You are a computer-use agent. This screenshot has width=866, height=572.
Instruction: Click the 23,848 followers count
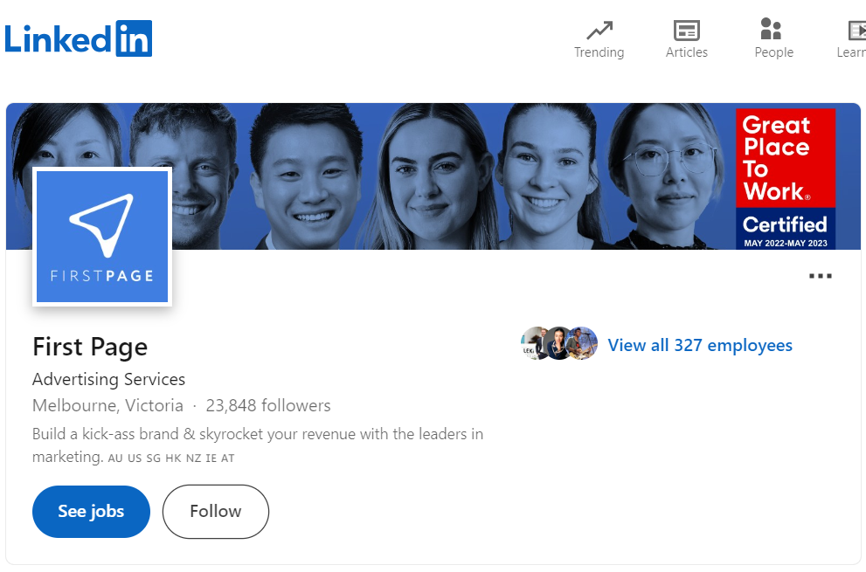[x=268, y=405]
